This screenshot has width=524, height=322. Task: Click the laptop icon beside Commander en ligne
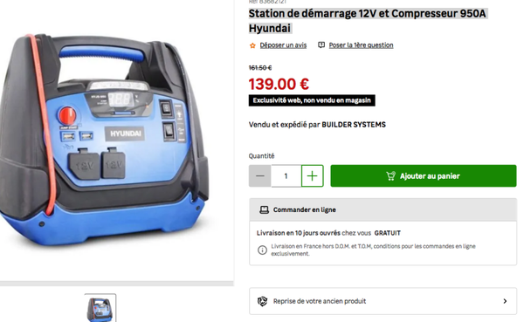coord(264,209)
